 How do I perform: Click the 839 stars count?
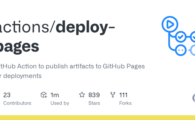[x=94, y=95]
